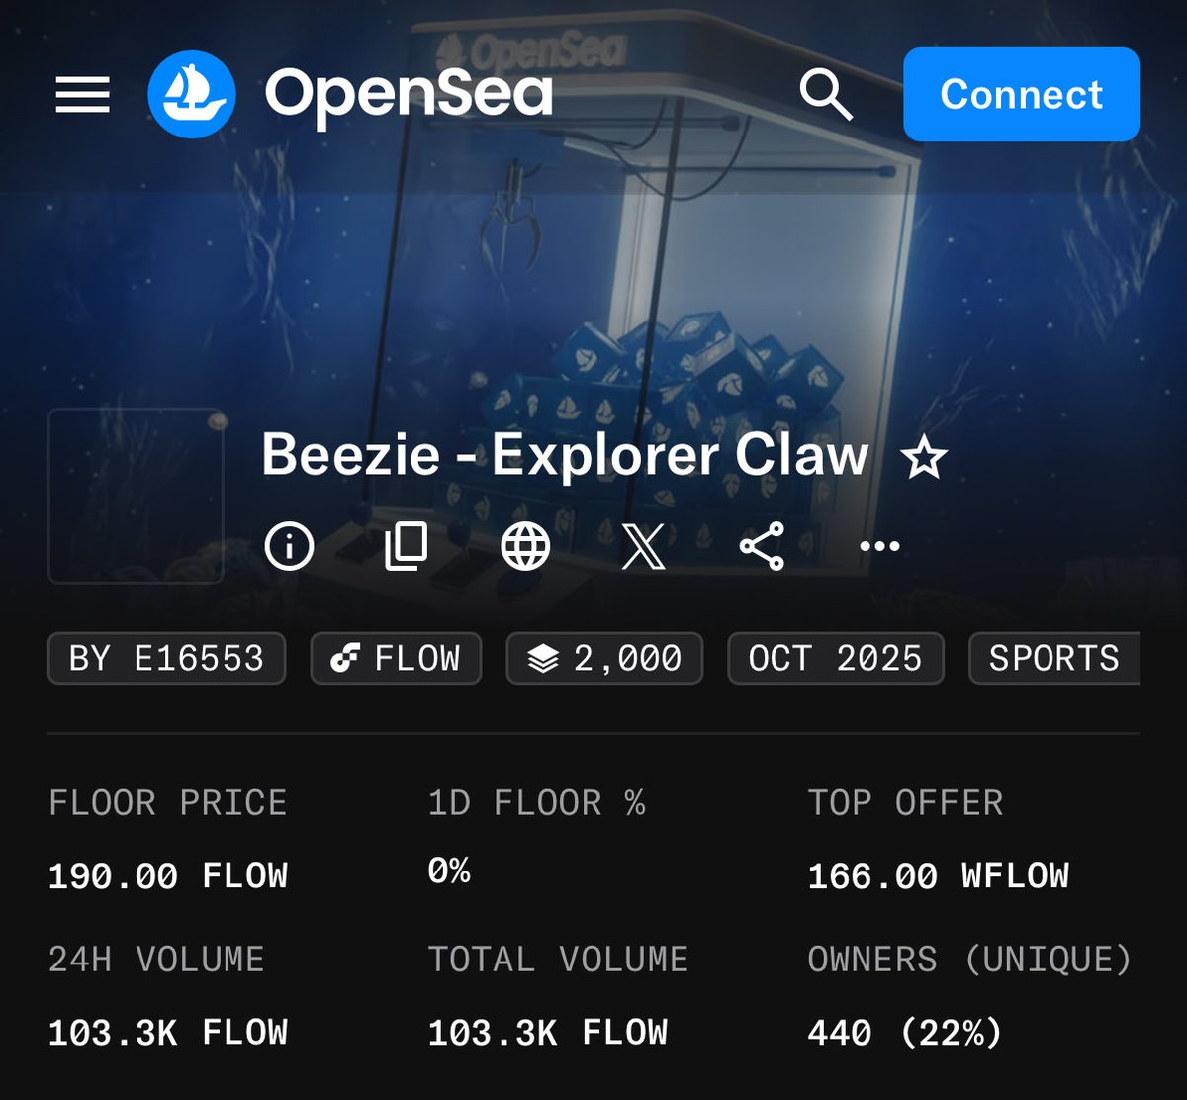Open the SPORTS category tag
This screenshot has height=1100, width=1187.
[x=1052, y=659]
